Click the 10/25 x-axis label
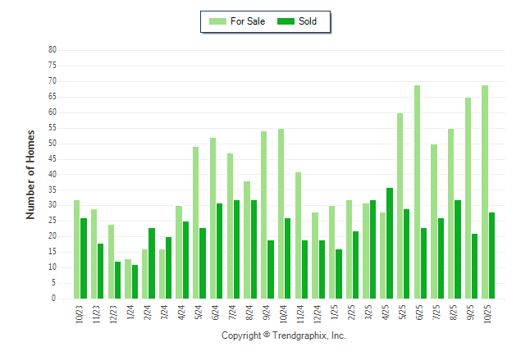Viewport: 530px width, 356px height. click(x=489, y=313)
